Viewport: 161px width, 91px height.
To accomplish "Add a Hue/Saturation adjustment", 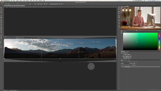I will pyautogui.click(x=123, y=56).
